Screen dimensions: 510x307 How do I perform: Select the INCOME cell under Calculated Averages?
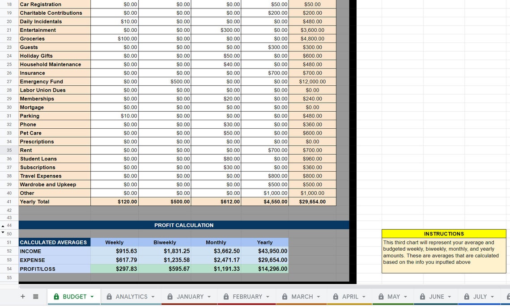pyautogui.click(x=54, y=251)
